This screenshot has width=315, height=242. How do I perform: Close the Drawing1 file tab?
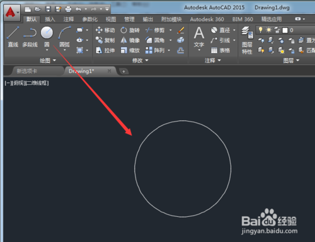pyautogui.click(x=109, y=71)
